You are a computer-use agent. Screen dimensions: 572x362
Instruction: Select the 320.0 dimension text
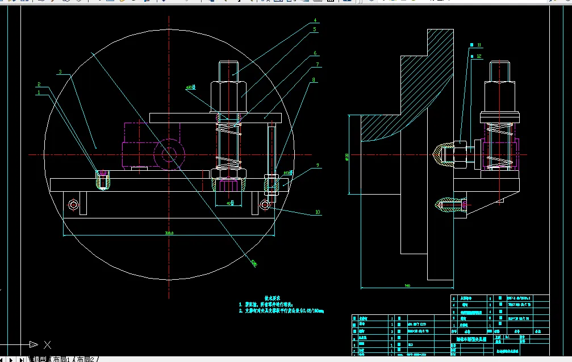point(169,233)
